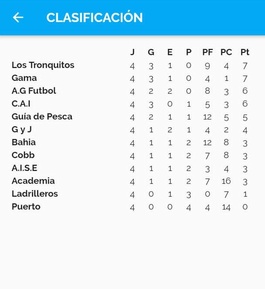Select the E column header
265x289 pixels.
[x=170, y=52]
